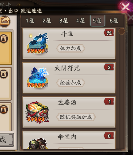This screenshot has width=133, height=155.
Task: Click the share arrow icon
Action: (x=5, y=21)
